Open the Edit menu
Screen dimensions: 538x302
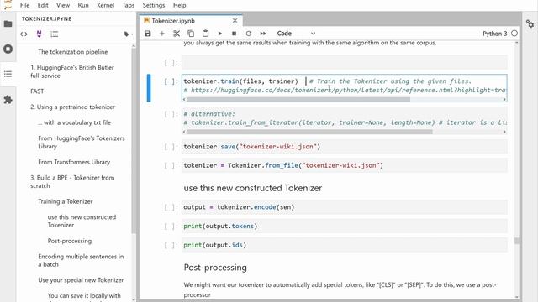pyautogui.click(x=43, y=5)
